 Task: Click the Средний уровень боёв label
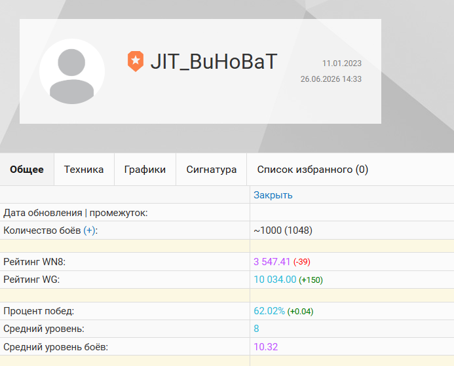(x=56, y=346)
